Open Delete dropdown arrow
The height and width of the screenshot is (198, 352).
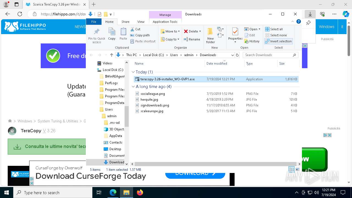(x=200, y=31)
